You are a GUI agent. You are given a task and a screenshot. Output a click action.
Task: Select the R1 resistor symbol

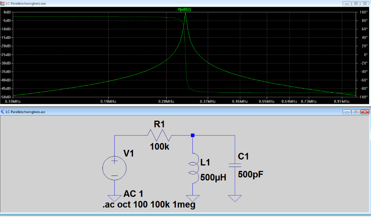click(160, 135)
